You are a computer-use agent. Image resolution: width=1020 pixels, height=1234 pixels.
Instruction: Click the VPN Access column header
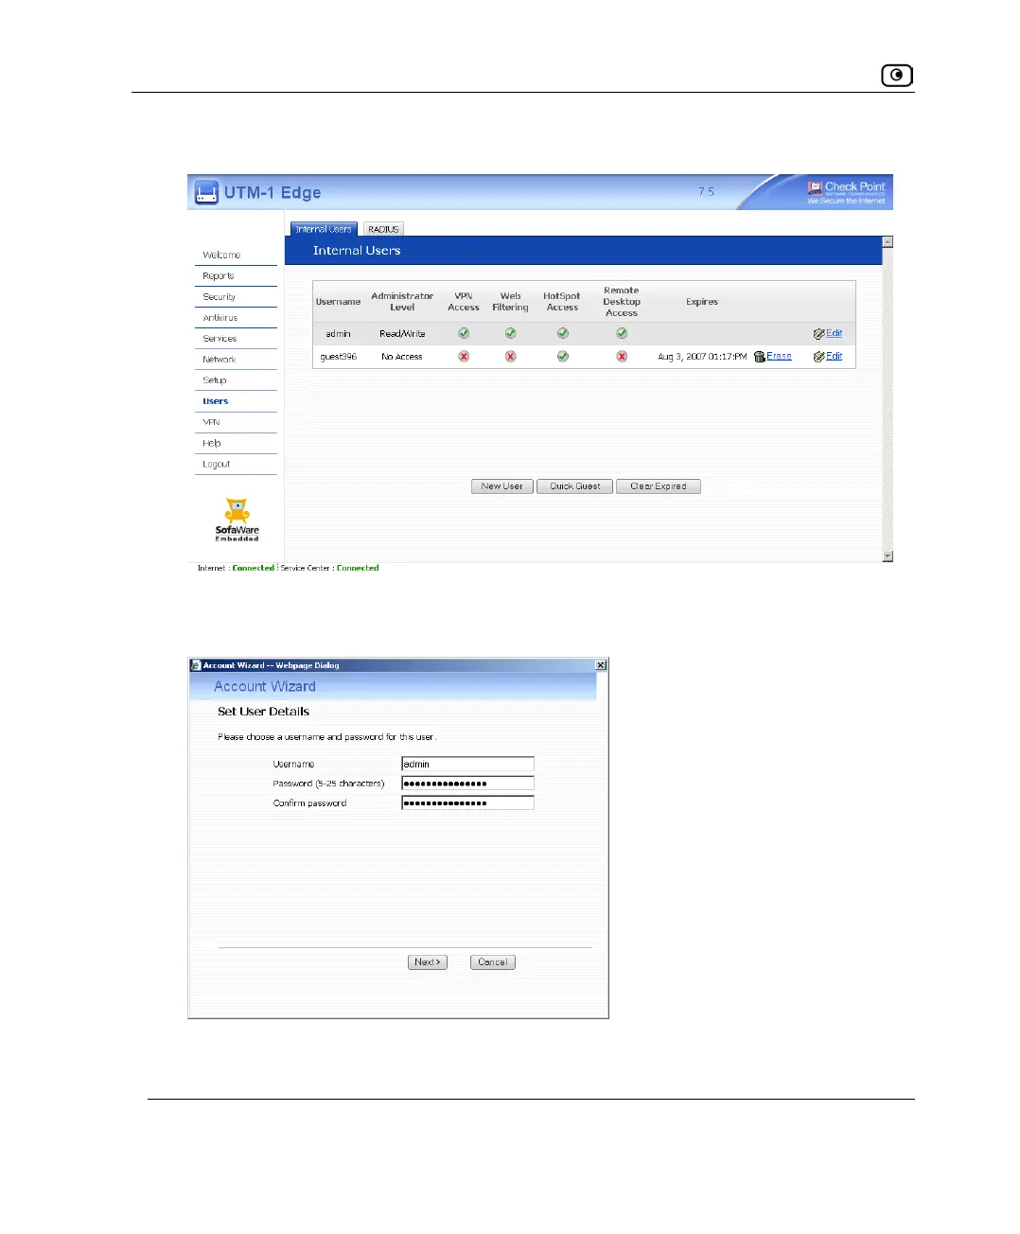[x=464, y=302]
